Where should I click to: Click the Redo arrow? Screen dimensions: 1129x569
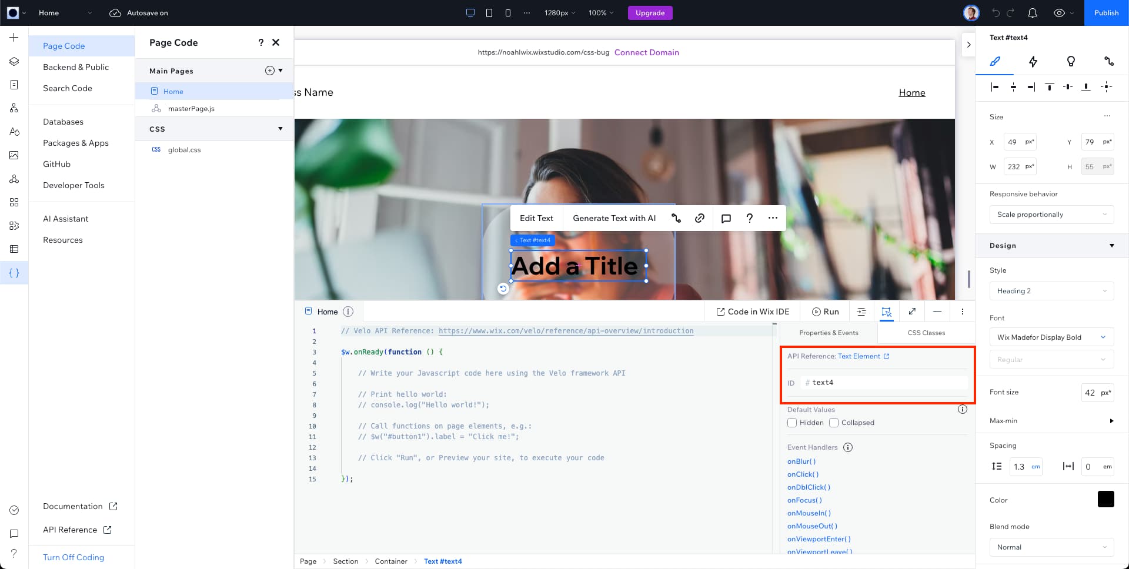(x=1011, y=13)
